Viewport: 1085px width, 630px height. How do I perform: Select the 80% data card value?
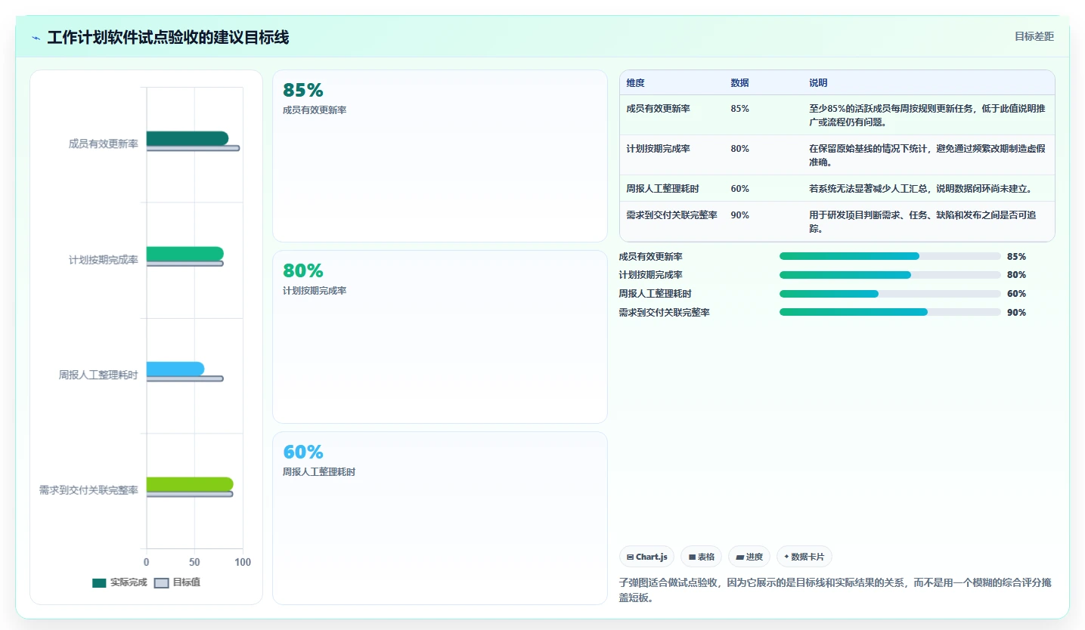302,270
